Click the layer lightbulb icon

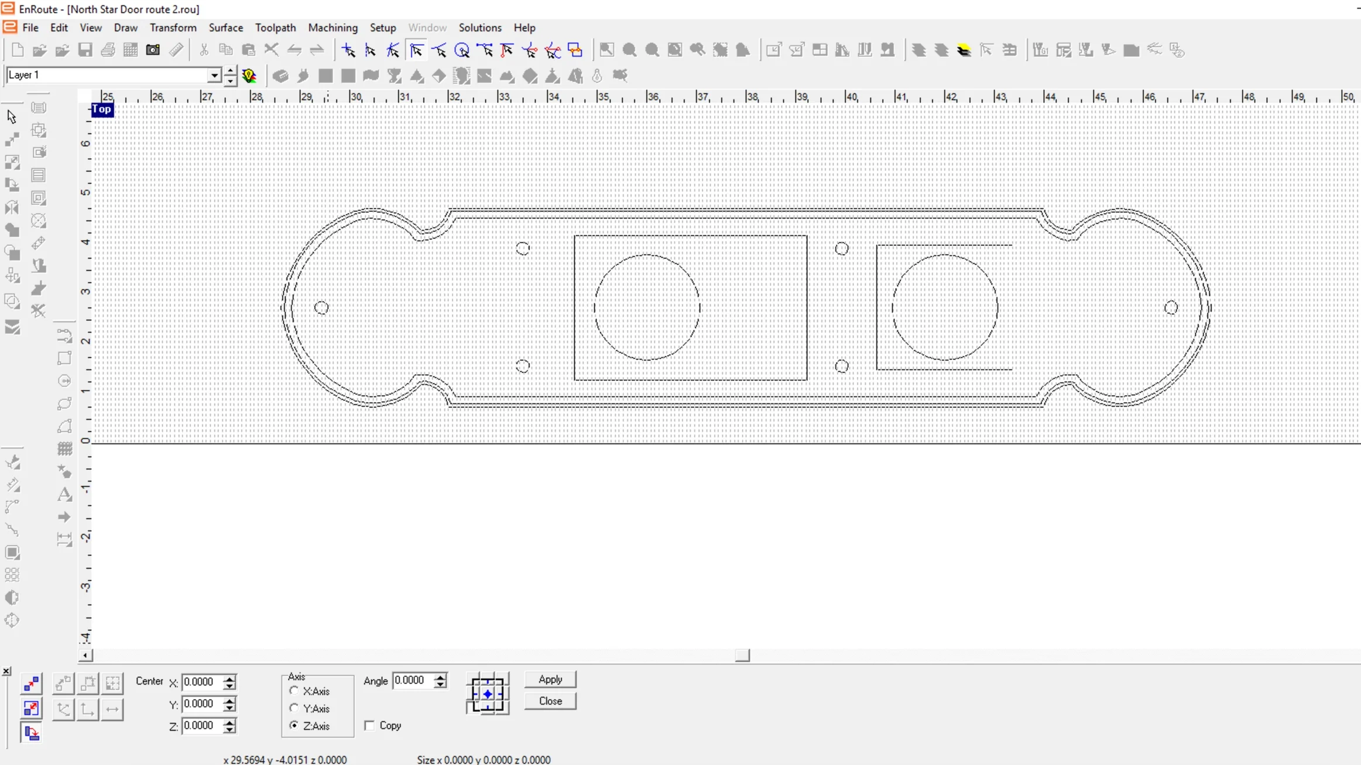(x=249, y=76)
